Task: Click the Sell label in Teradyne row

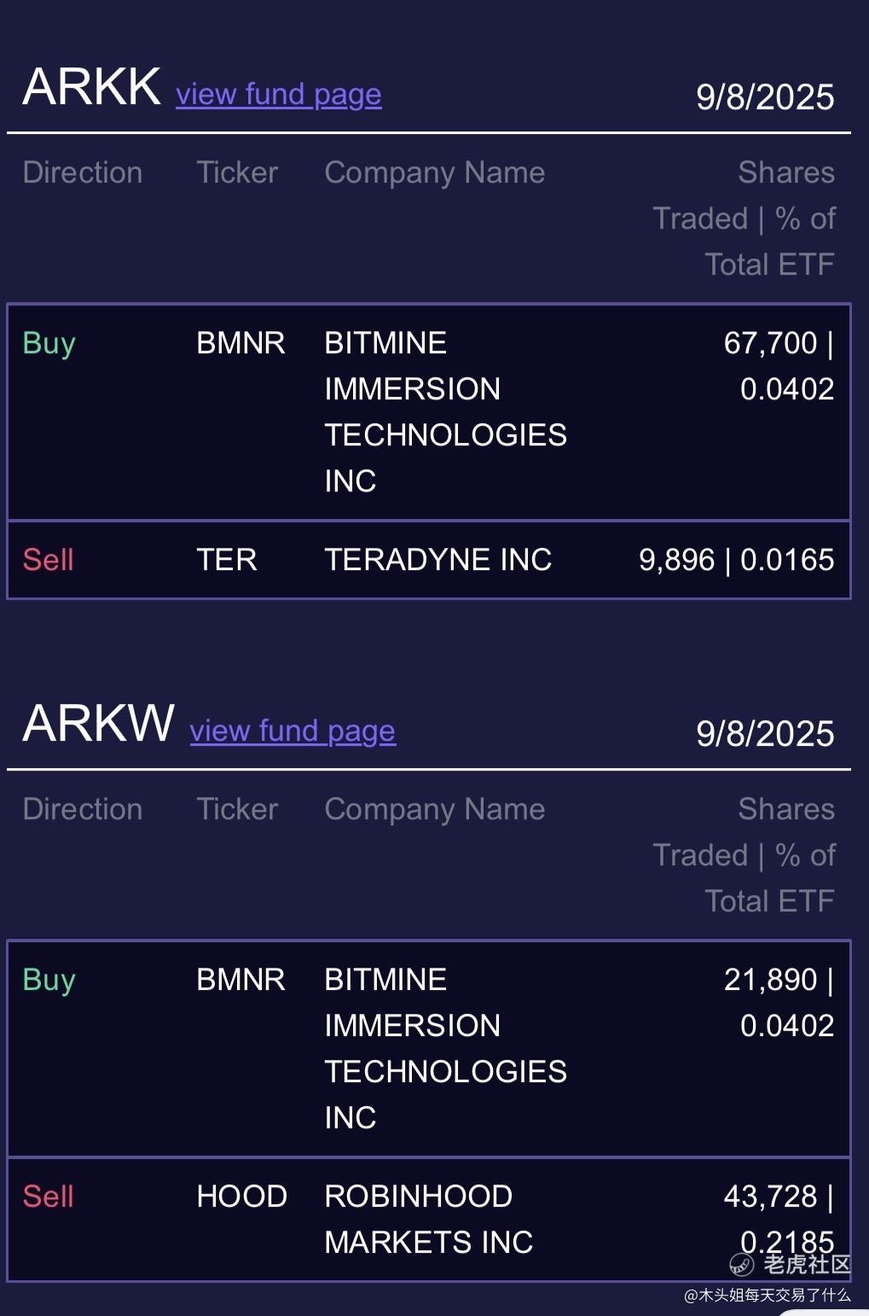Action: pyautogui.click(x=49, y=560)
